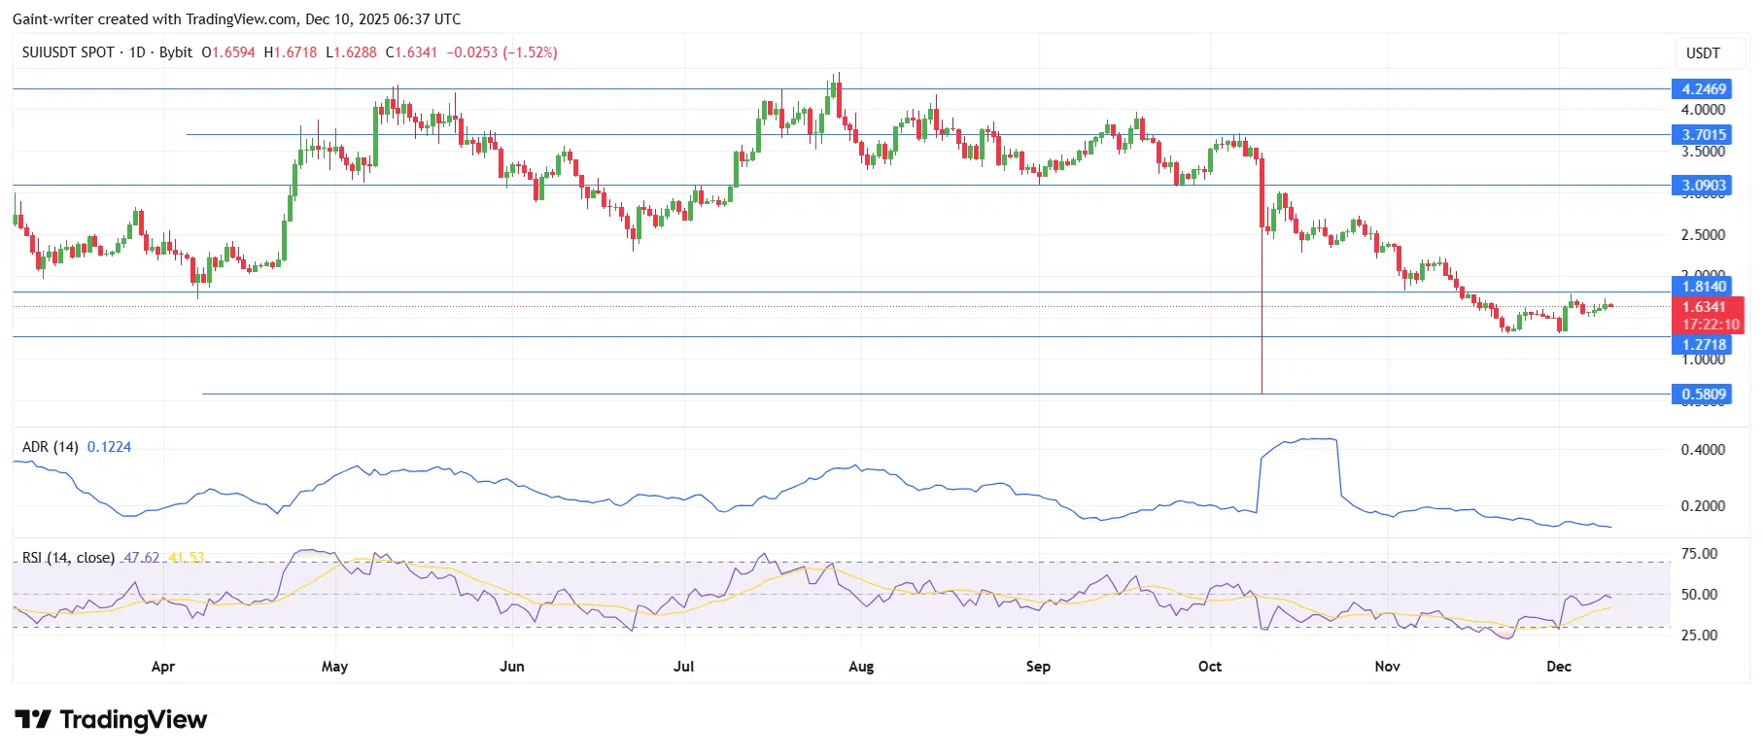Open the ADR (14) indicator legend
Viewport: 1763px width, 756px height.
pos(50,447)
